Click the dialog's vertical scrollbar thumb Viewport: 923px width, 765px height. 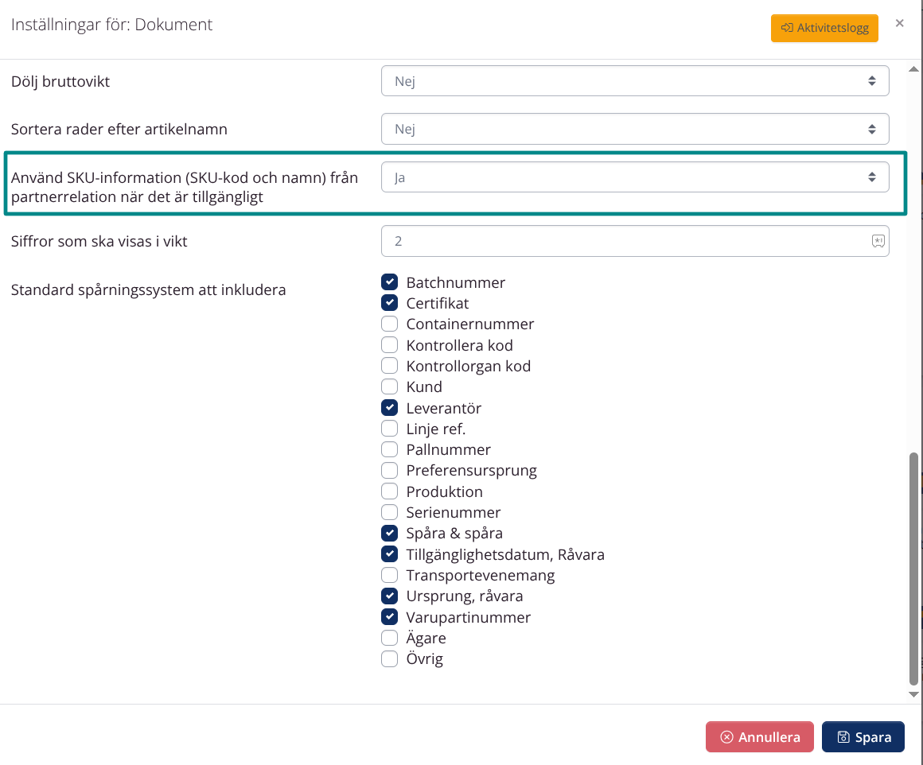(914, 569)
